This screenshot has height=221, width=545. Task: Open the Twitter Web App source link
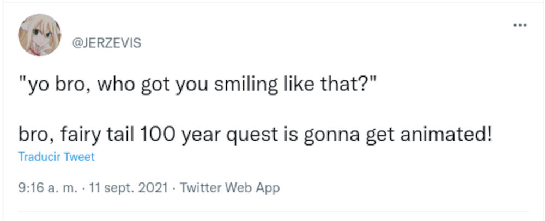tap(229, 188)
